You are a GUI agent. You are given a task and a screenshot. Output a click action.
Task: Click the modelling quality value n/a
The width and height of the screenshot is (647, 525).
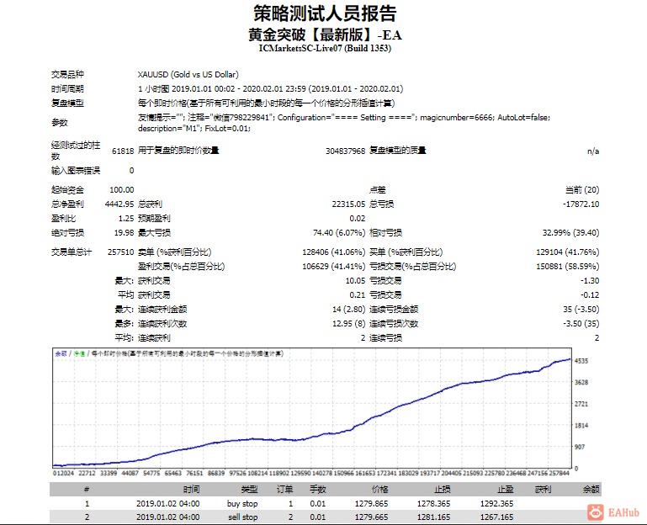pyautogui.click(x=593, y=151)
